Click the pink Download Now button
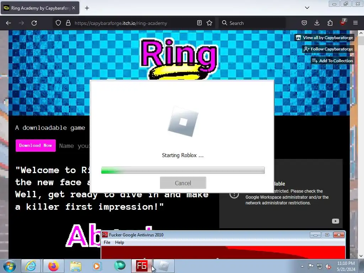 36,145
